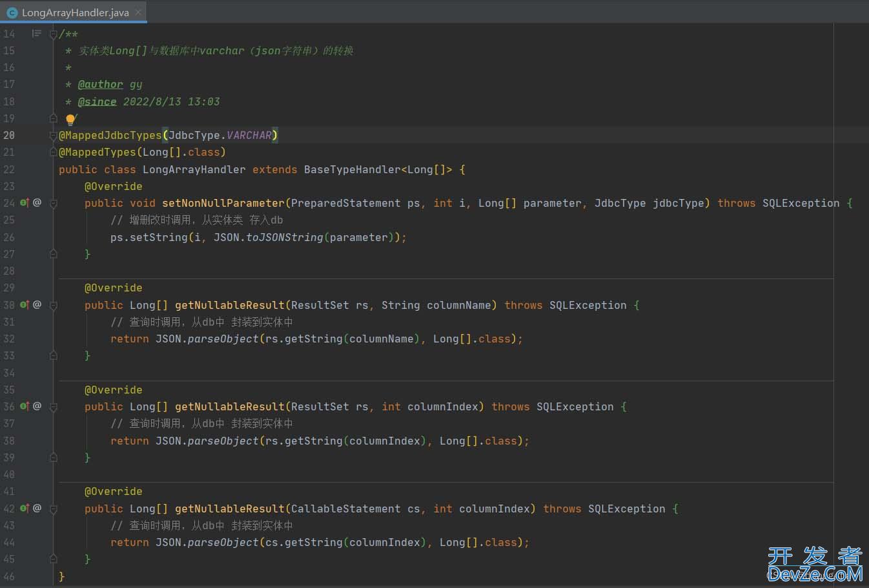Image resolution: width=869 pixels, height=588 pixels.
Task: Click the override gutter icon on line 30
Action: pos(25,304)
